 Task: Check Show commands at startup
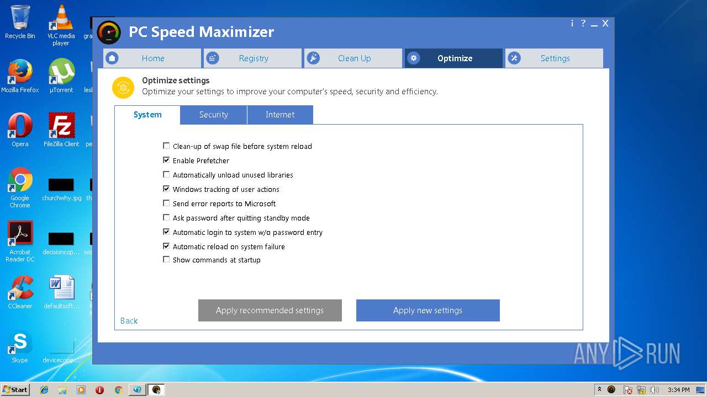tap(166, 260)
